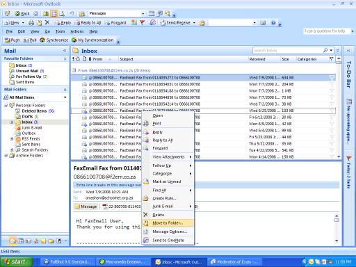
Task: Expand the Categorize submenu
Action: (168, 174)
